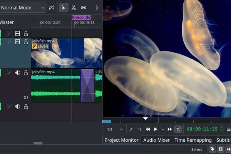Image resolution: width=231 pixels, height=154 pixels.
Task: Open the Time Remapping tab
Action: [x=193, y=140]
